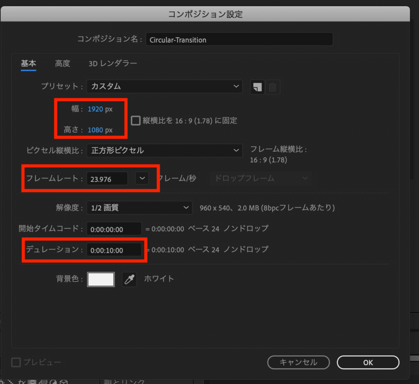Viewport: 419px width, 384px height.
Task: Open ピクセル縦横比 dropdown showing 正方形ピクセル
Action: pyautogui.click(x=164, y=150)
